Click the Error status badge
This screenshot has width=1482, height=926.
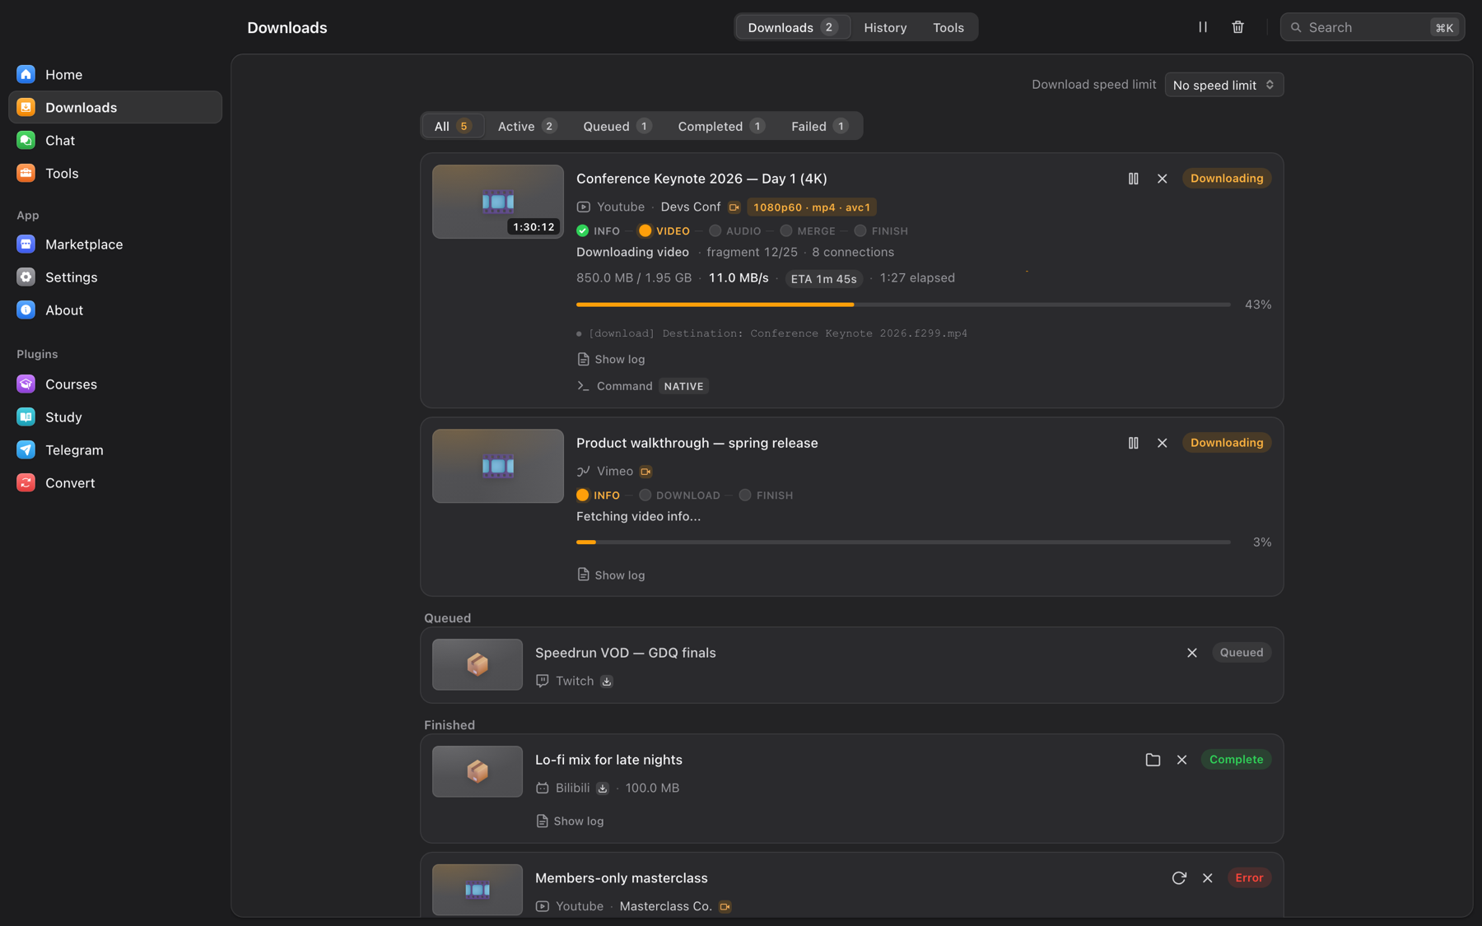1249,878
